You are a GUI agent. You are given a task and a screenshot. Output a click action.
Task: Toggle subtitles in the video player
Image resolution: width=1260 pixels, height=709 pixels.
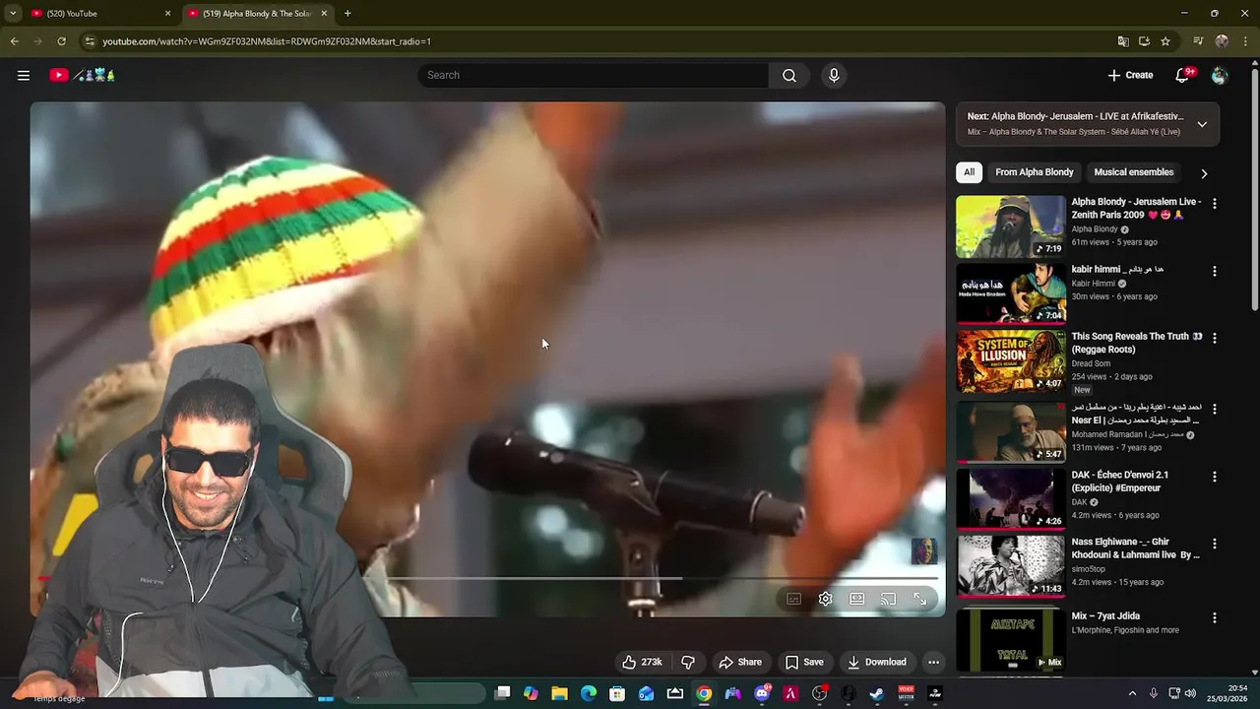click(794, 599)
